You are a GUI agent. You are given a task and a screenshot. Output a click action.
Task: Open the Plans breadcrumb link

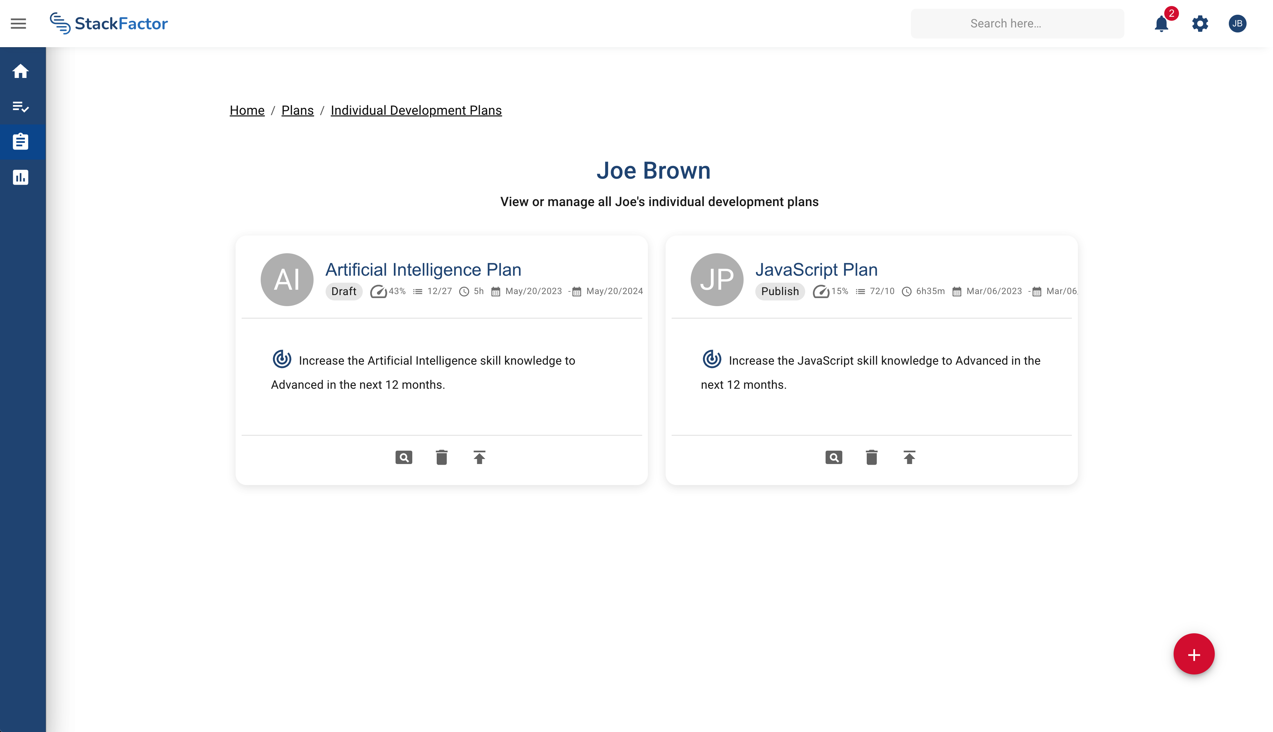tap(297, 110)
